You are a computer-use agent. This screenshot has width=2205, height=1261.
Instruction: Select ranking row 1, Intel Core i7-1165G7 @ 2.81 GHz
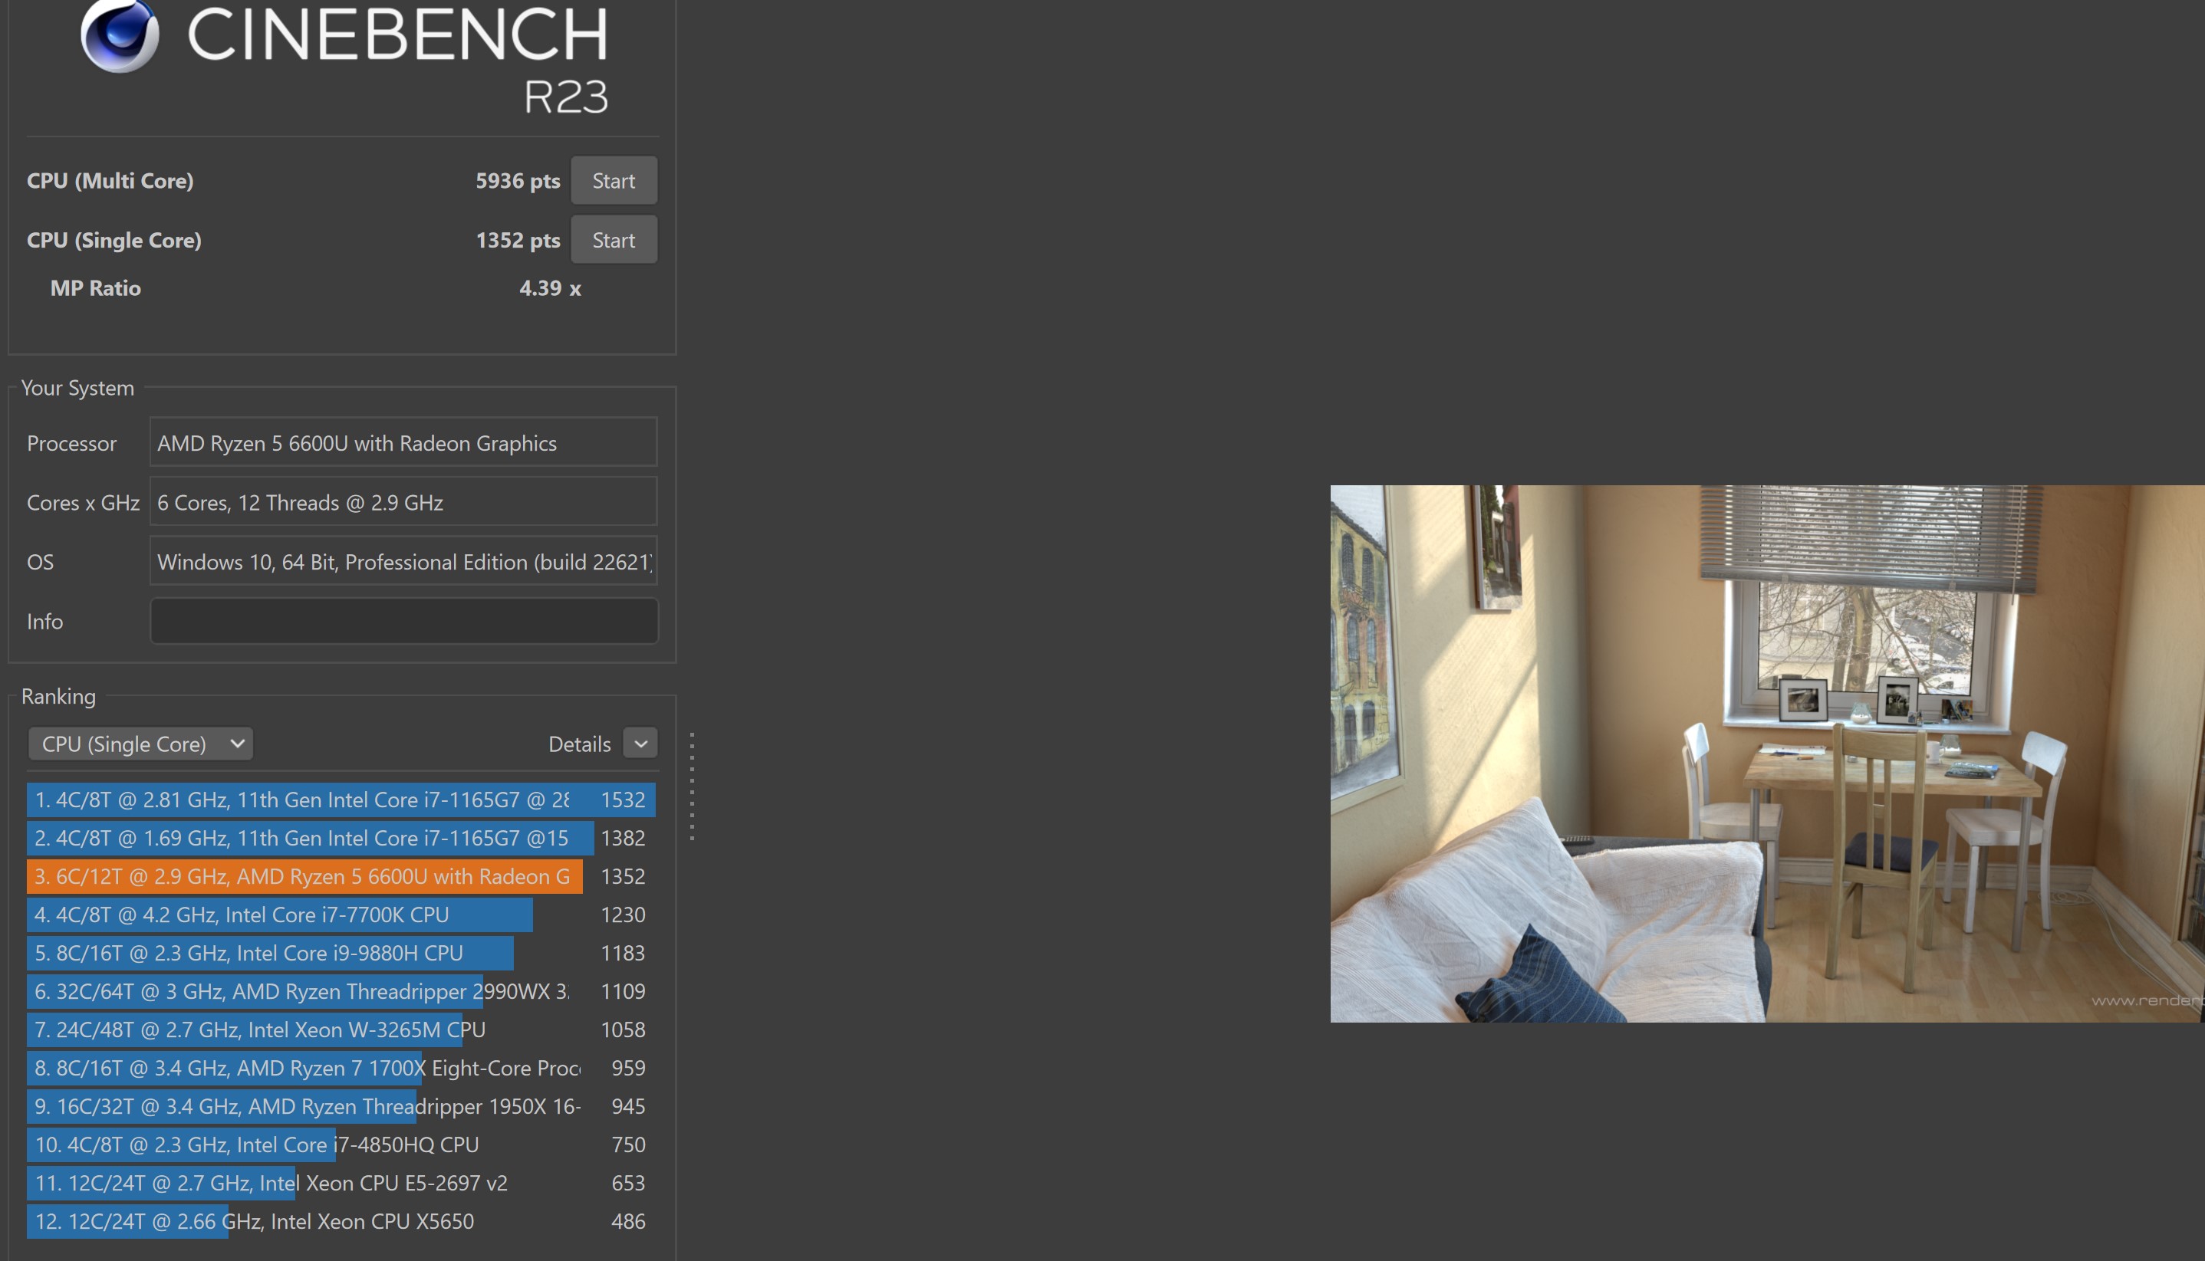[341, 800]
